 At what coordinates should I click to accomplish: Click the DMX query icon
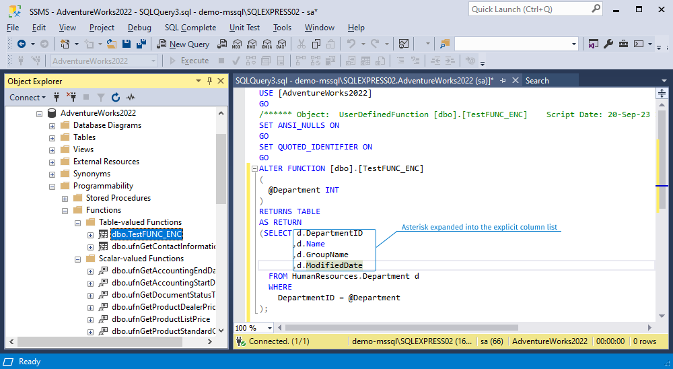252,44
